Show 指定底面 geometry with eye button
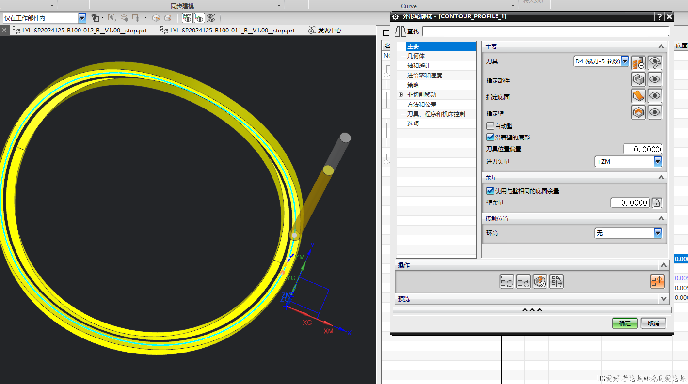Screen dimensions: 688x384 (655, 96)
